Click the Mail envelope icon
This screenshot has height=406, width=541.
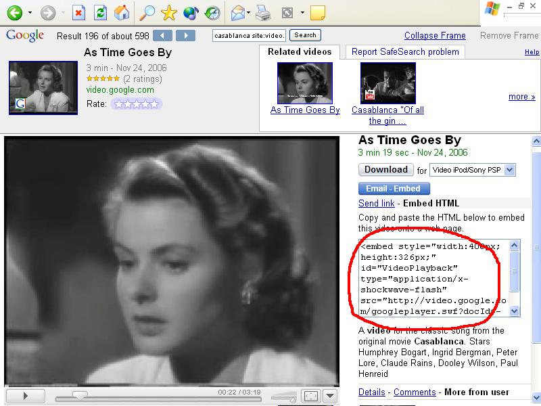click(x=238, y=13)
